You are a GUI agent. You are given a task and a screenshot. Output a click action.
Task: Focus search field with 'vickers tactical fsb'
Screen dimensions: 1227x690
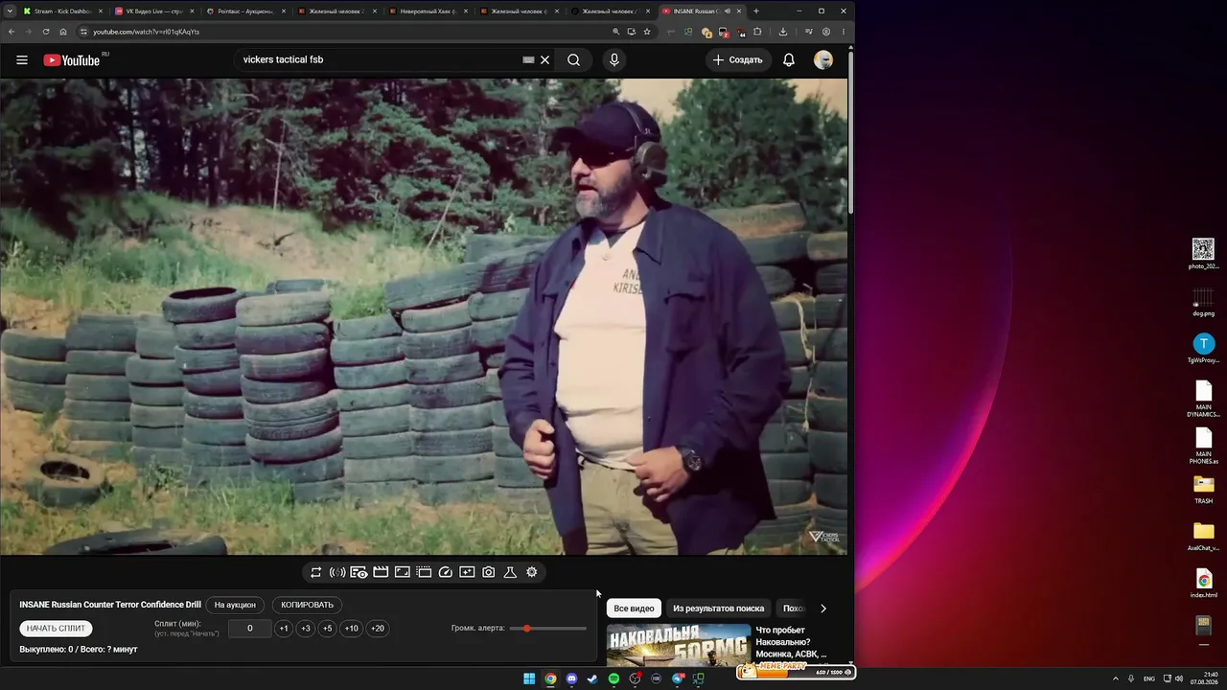[379, 59]
